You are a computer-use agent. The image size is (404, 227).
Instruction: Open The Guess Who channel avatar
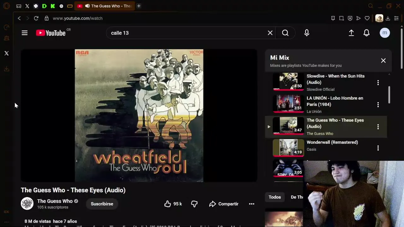(27, 204)
